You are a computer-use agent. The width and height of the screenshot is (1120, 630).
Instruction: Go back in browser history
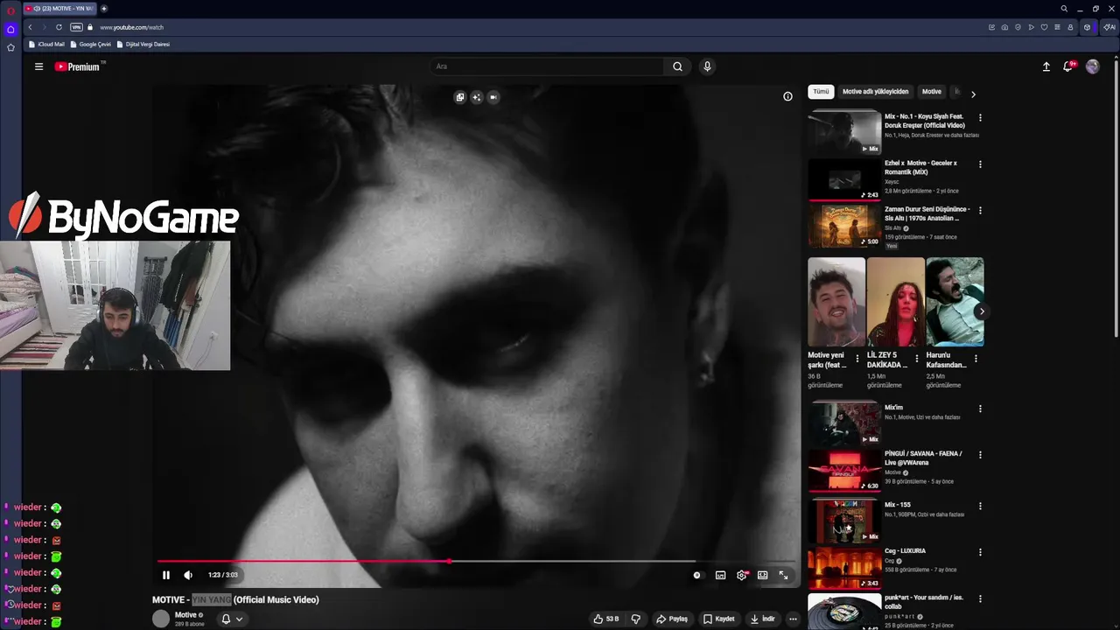click(30, 27)
